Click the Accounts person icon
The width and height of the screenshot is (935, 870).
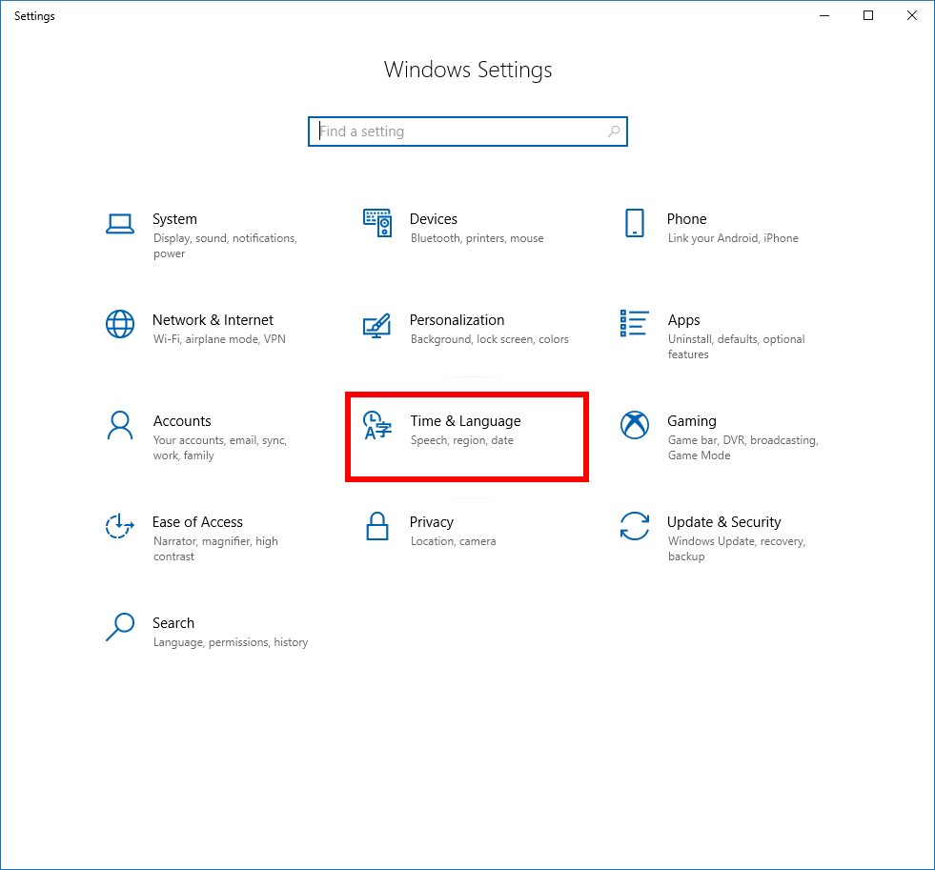[120, 425]
